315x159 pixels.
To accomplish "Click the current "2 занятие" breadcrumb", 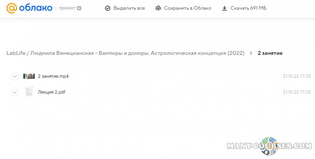I will (270, 53).
